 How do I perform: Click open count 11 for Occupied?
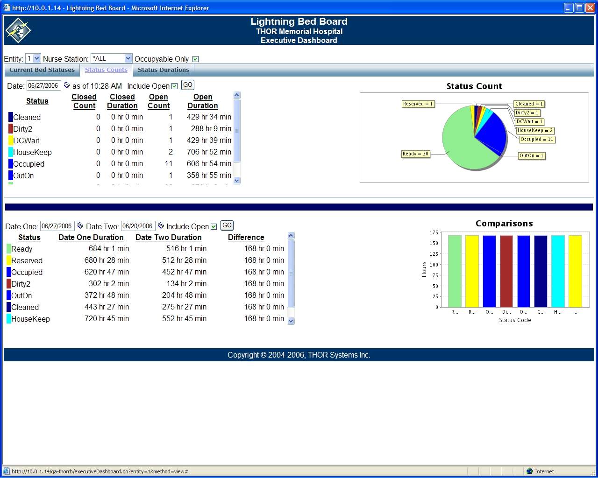click(x=169, y=164)
